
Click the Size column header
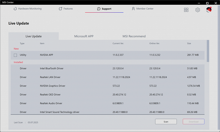(x=189, y=44)
